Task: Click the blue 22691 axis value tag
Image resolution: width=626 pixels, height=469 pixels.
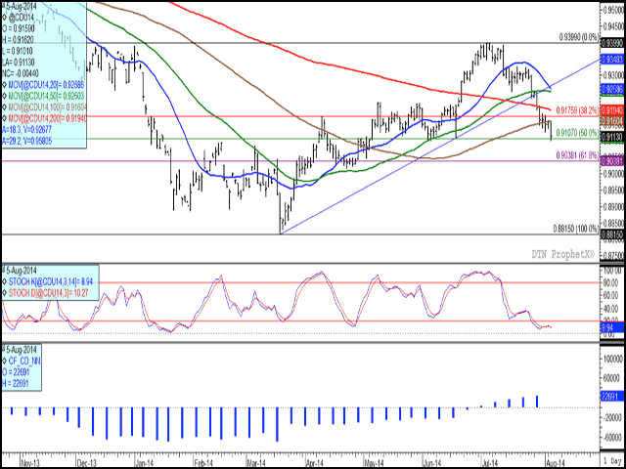Action: (x=612, y=397)
